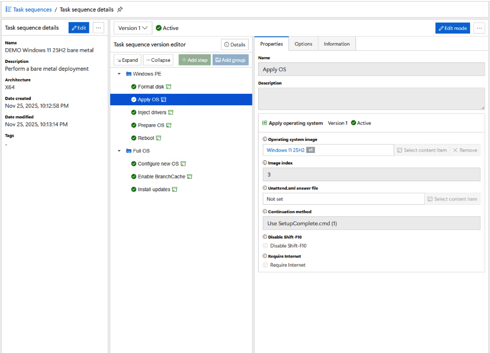Switch to the Information tab
This screenshot has height=353, width=490.
[x=337, y=44]
